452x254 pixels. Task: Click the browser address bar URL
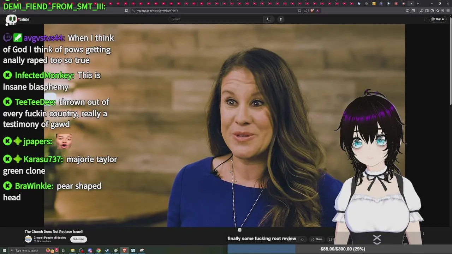pos(157,11)
